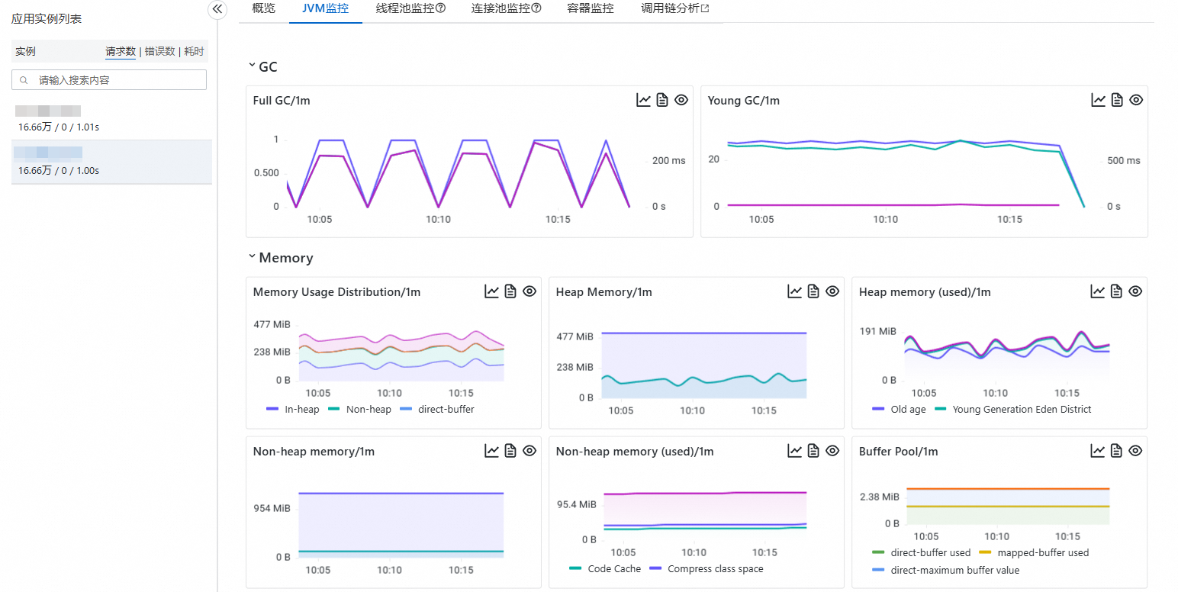Viewport: 1178px width, 592px height.
Task: Switch to the 容器监控 tab
Action: pos(591,9)
